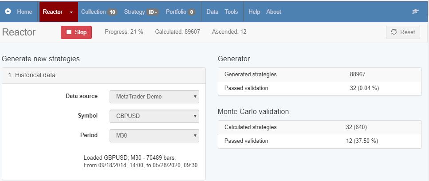Click the Portfolio count badge showing 0

192,12
